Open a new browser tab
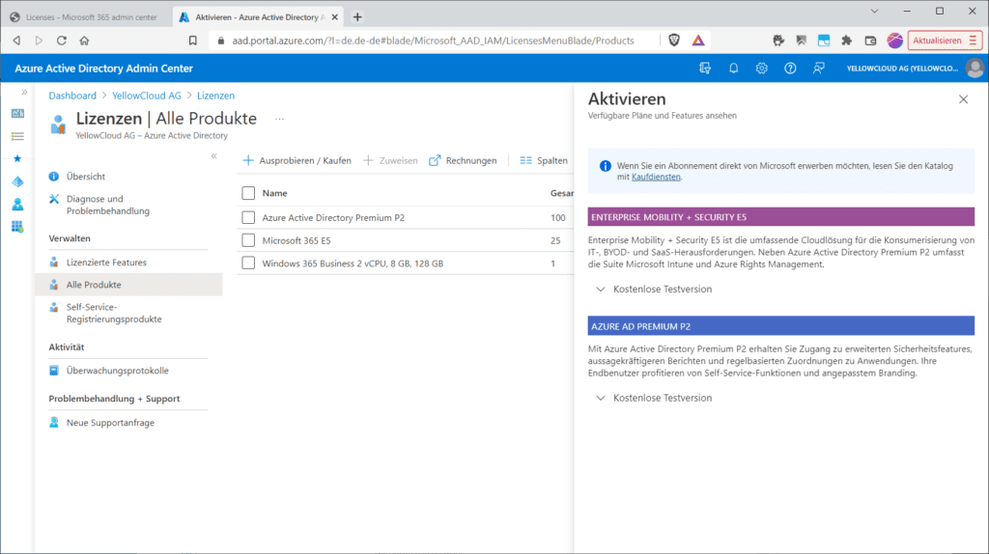989x554 pixels. click(x=357, y=17)
